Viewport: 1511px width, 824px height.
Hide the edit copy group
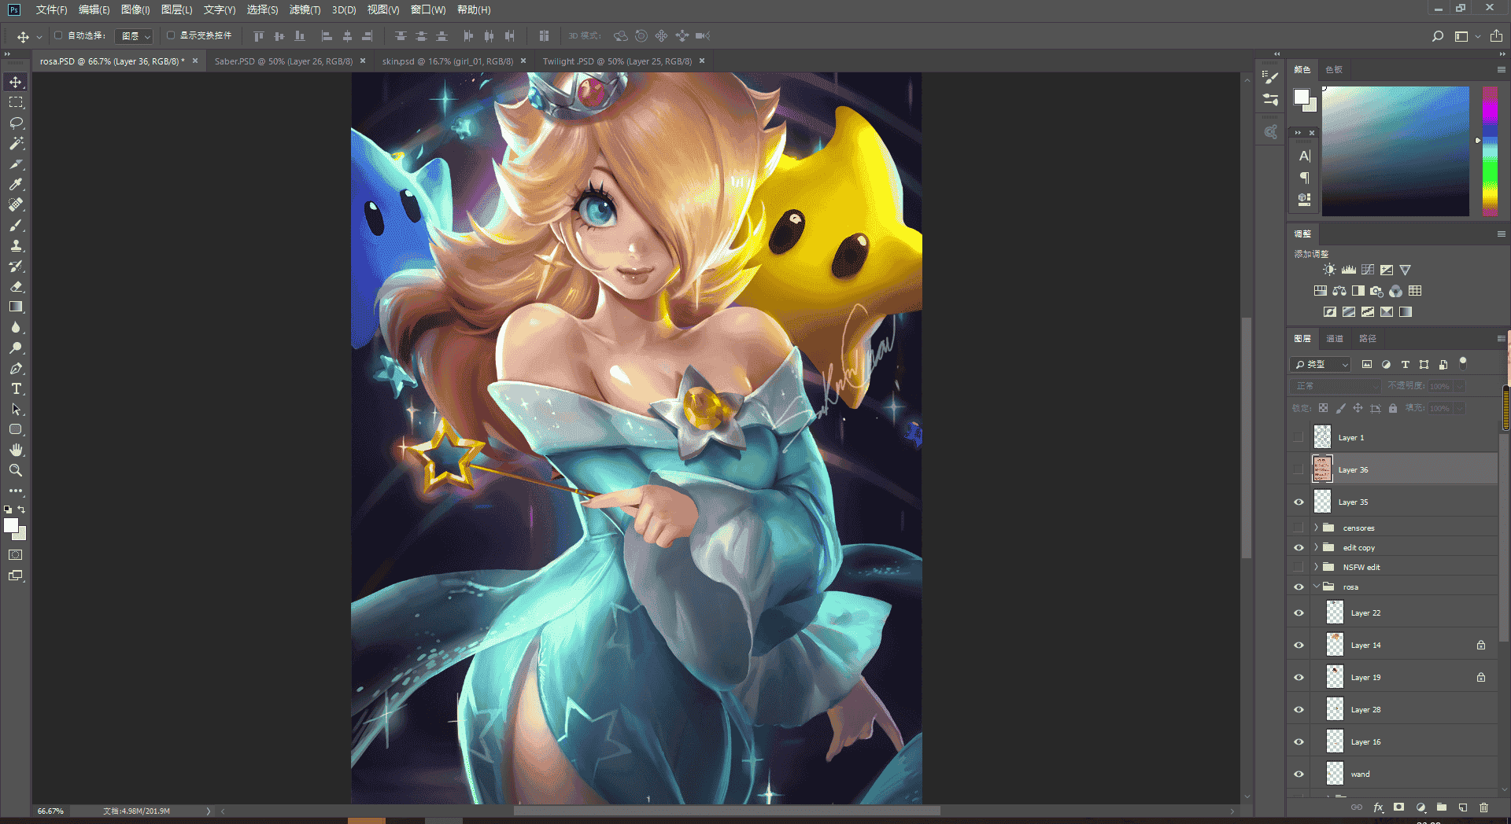tap(1299, 547)
